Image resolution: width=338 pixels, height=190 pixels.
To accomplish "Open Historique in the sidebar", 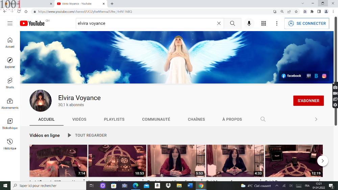I will point(10,144).
